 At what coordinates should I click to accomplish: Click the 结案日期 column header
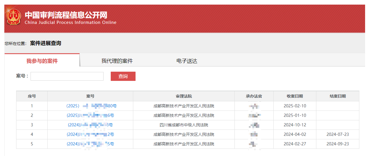[x=338, y=96]
